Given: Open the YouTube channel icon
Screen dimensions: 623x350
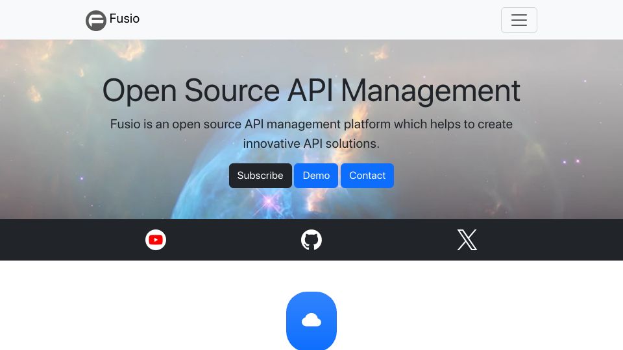Looking at the screenshot, I should 156,240.
